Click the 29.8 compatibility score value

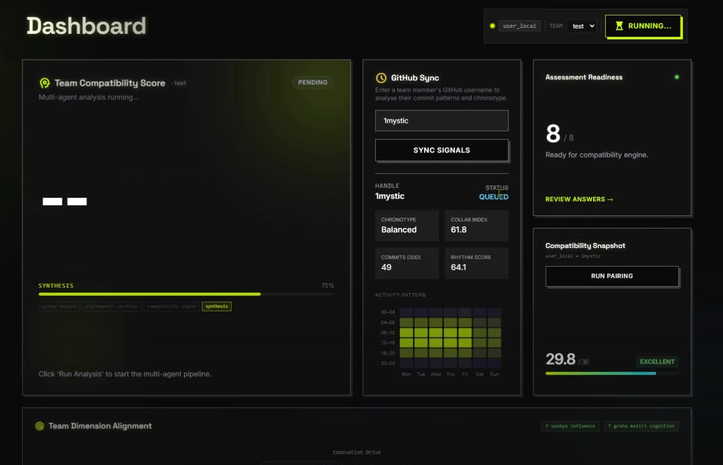pos(560,359)
